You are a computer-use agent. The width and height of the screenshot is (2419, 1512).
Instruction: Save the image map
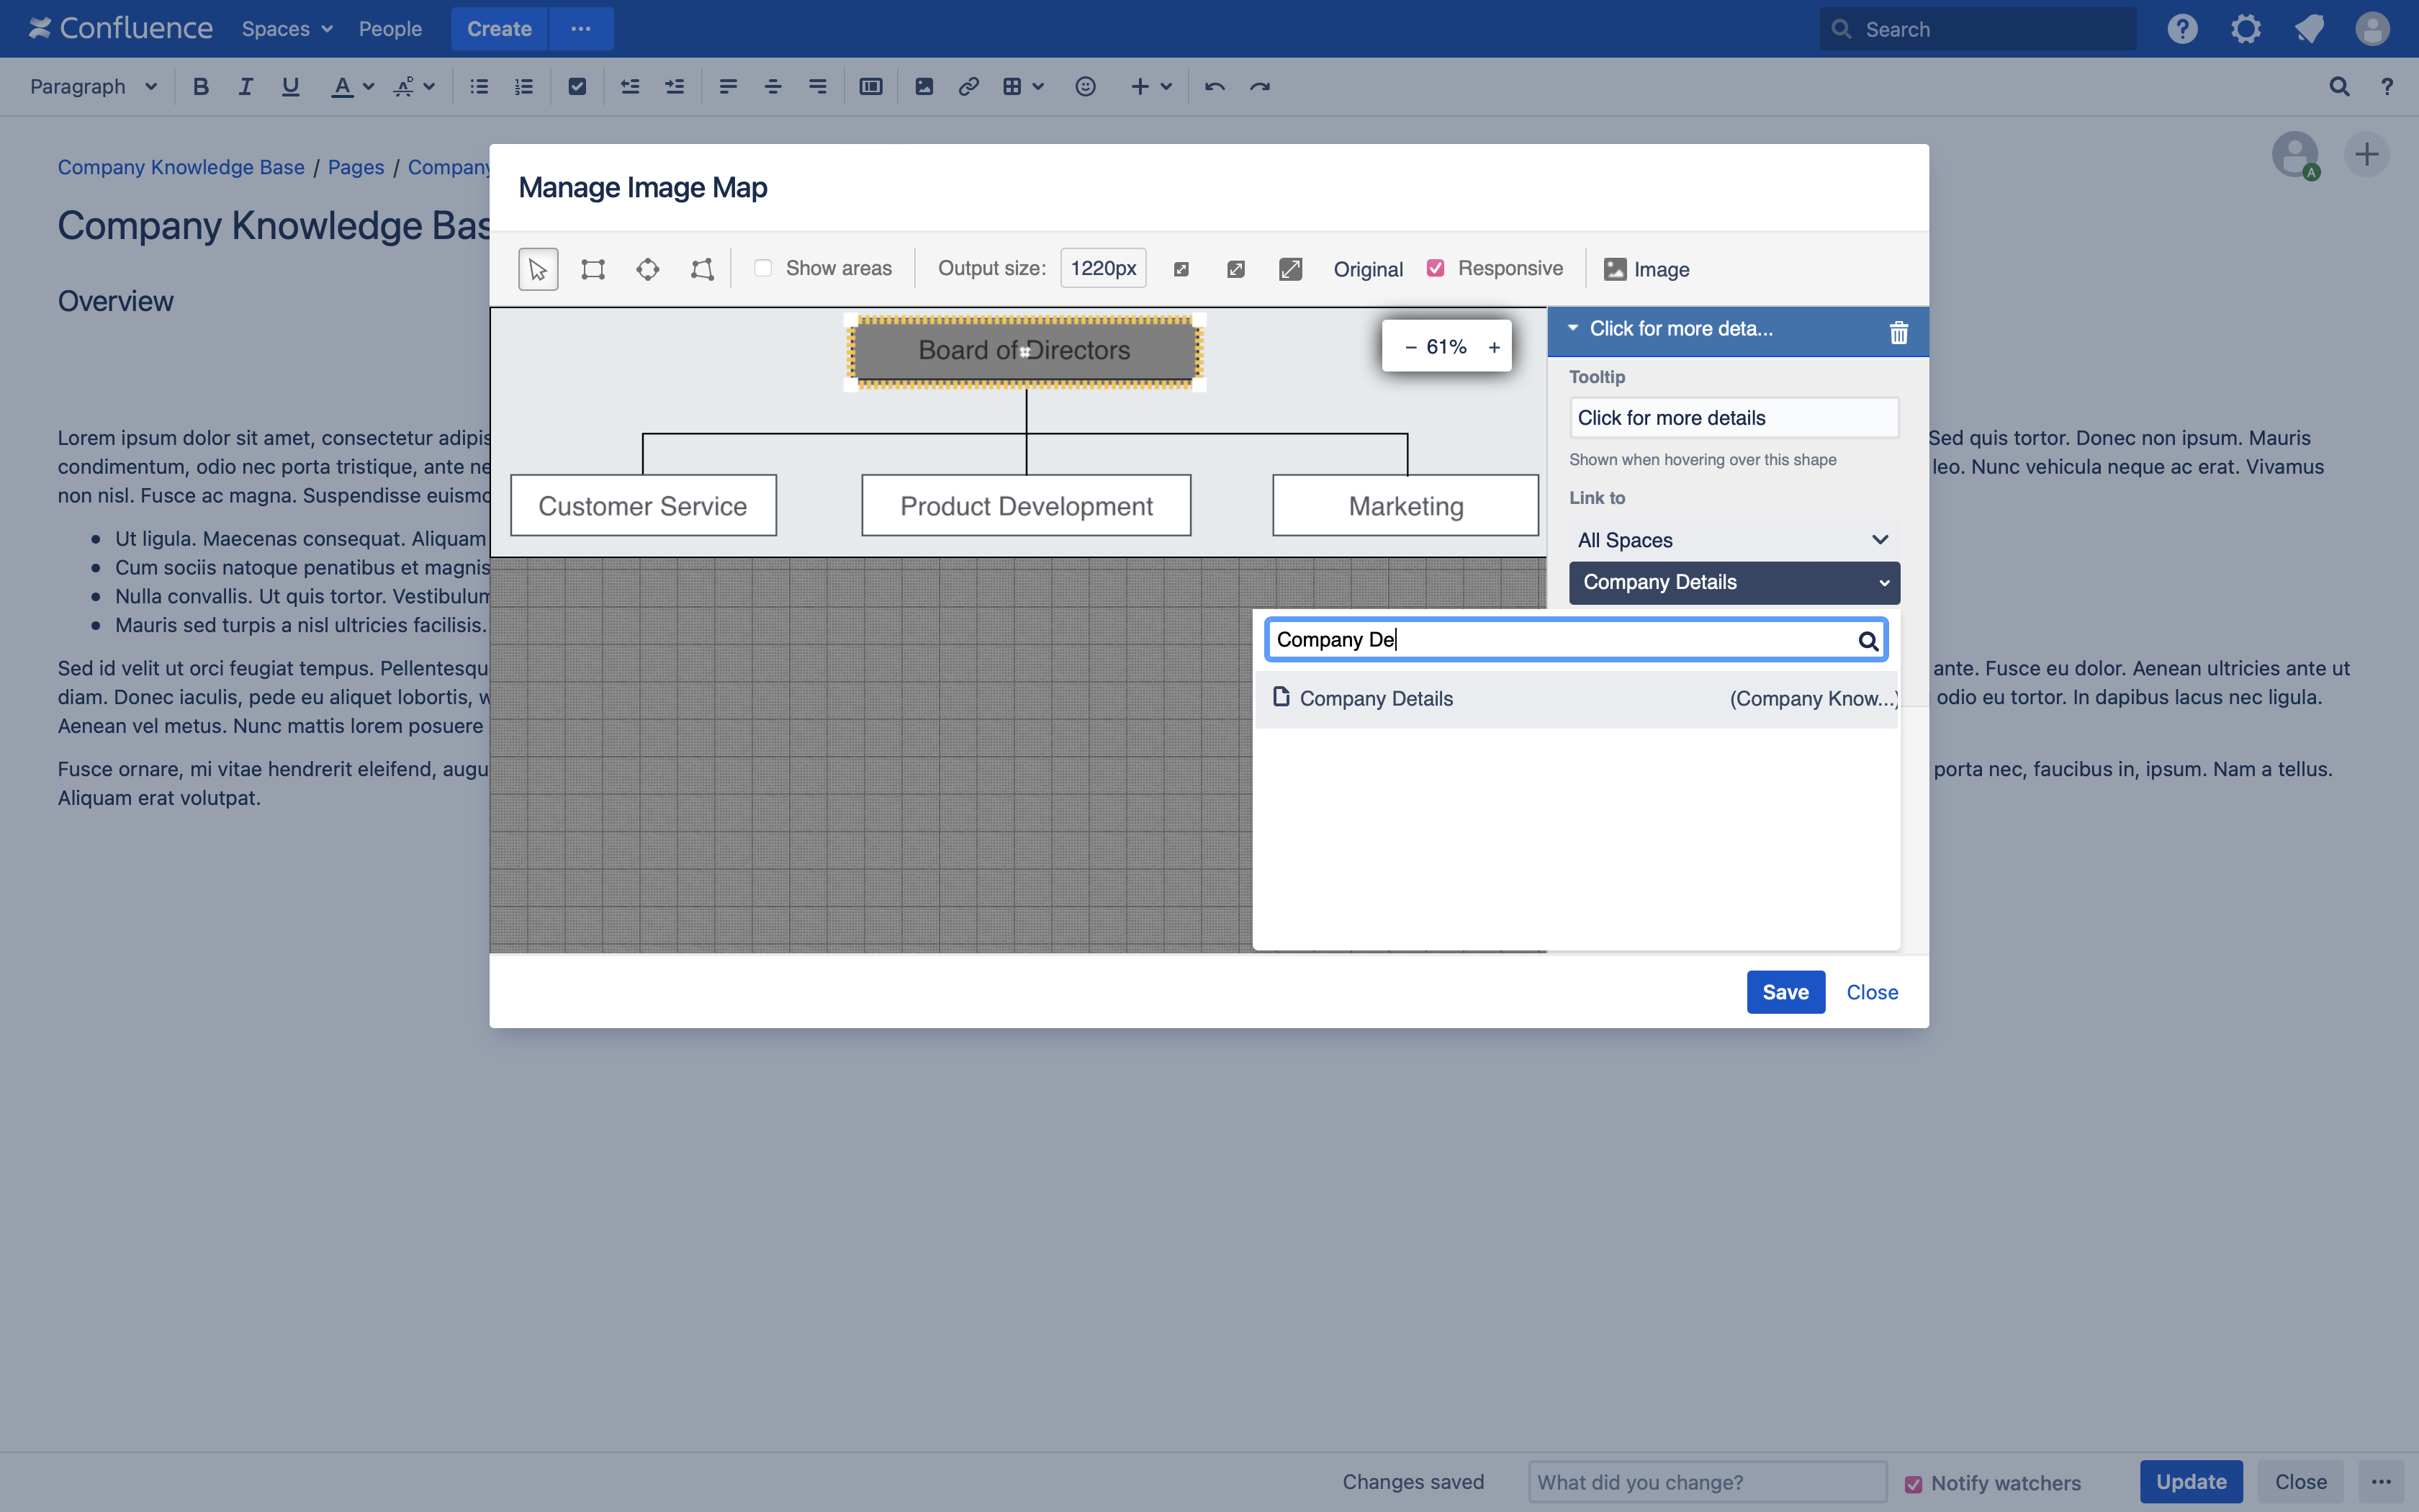[x=1785, y=992]
